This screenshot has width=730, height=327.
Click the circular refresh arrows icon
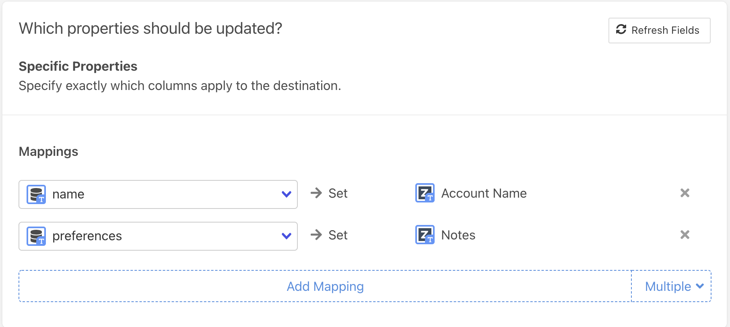[621, 30]
